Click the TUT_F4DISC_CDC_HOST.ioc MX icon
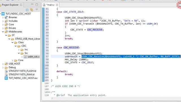This screenshot has width=181, height=102. click(6, 78)
